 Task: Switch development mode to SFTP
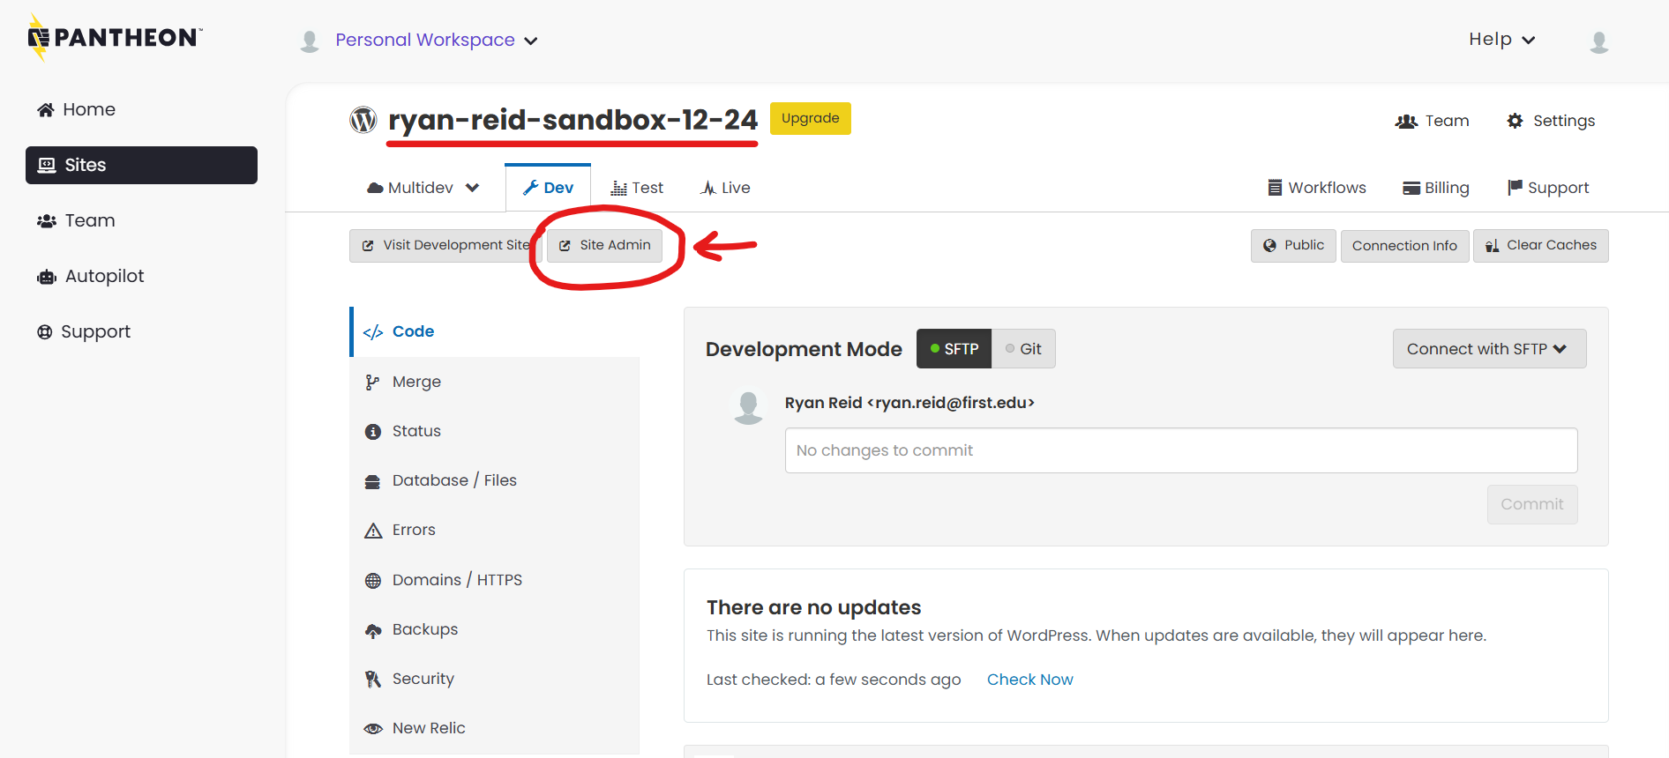tap(954, 349)
